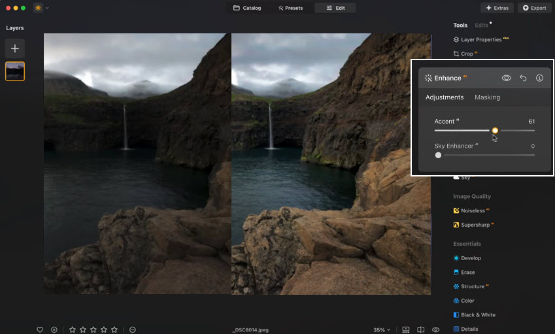
Task: Open the Crop tool
Action: [x=467, y=54]
